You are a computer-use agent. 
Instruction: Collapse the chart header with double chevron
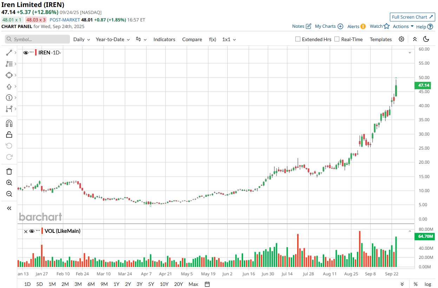click(415, 39)
